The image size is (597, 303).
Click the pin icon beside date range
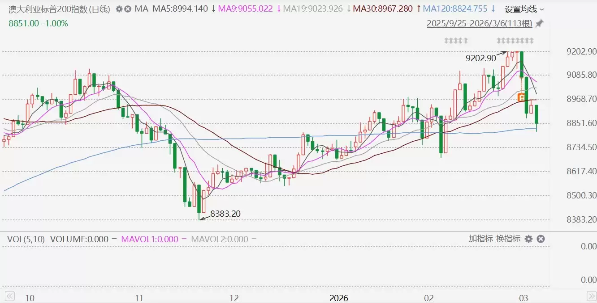tap(539, 23)
